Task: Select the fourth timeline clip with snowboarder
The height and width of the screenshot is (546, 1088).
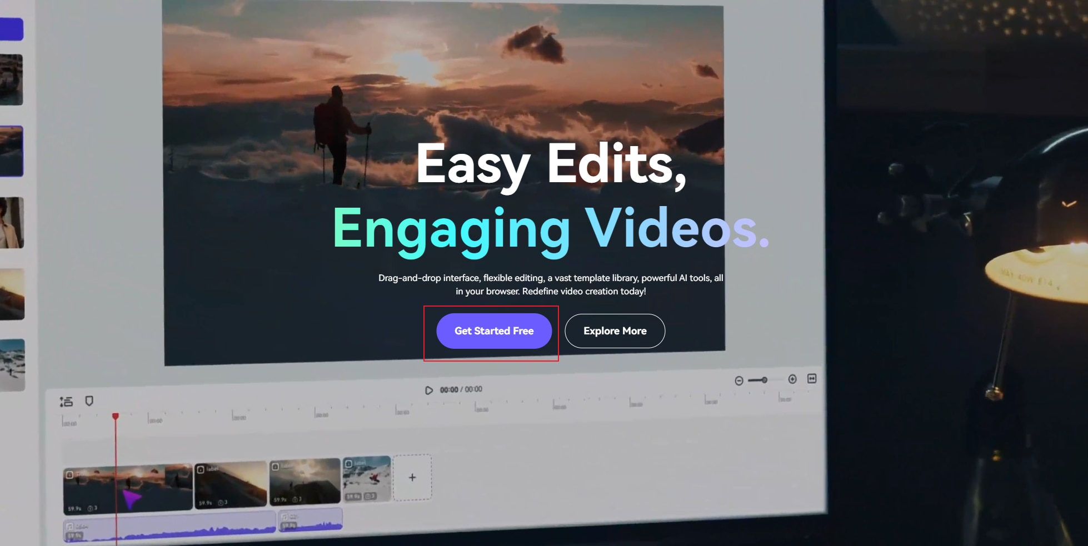Action: (367, 479)
